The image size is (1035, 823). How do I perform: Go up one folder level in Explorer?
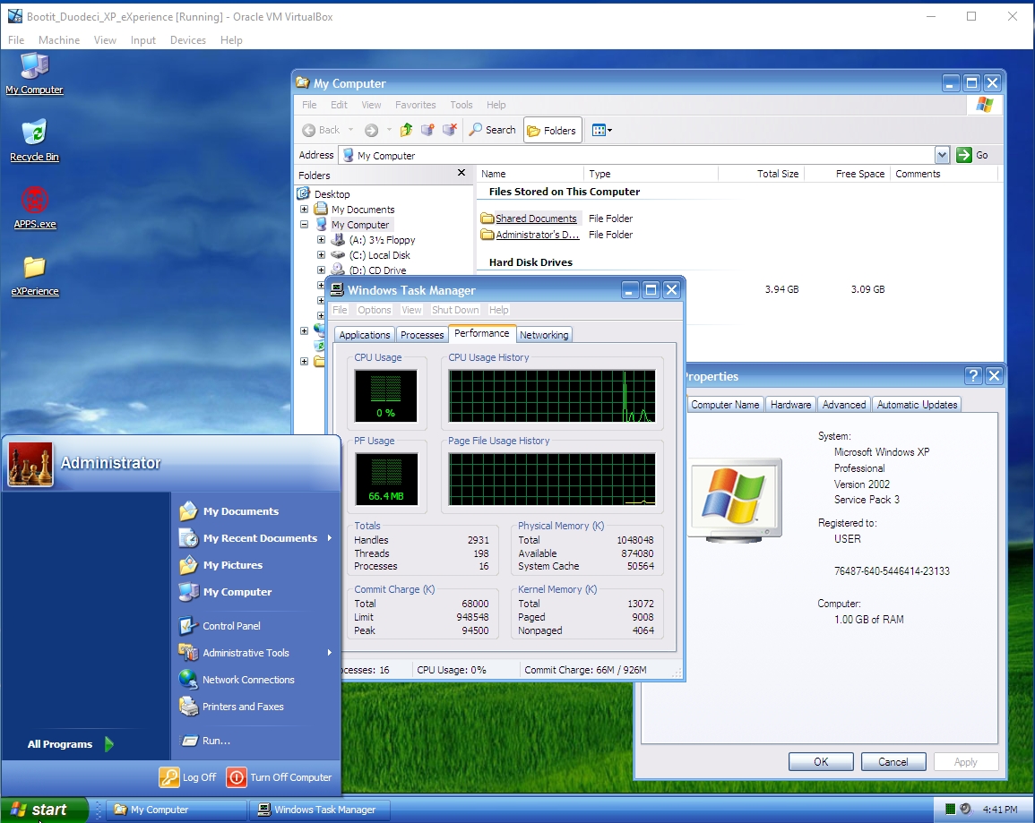pos(407,130)
